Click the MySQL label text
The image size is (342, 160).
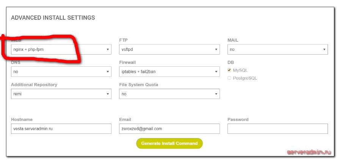[240, 70]
